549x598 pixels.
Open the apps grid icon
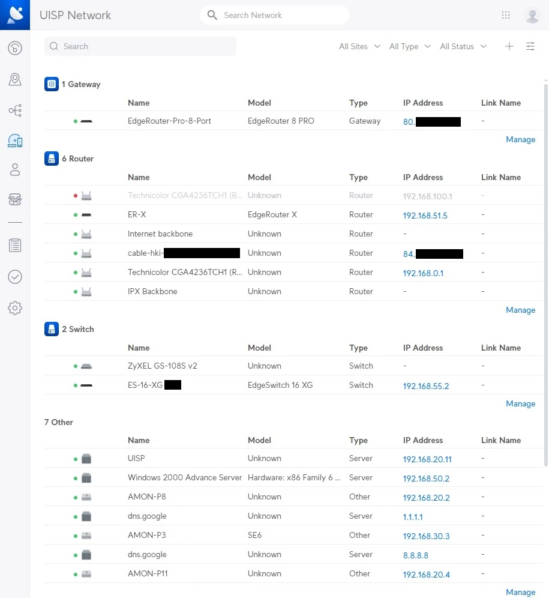pyautogui.click(x=506, y=15)
